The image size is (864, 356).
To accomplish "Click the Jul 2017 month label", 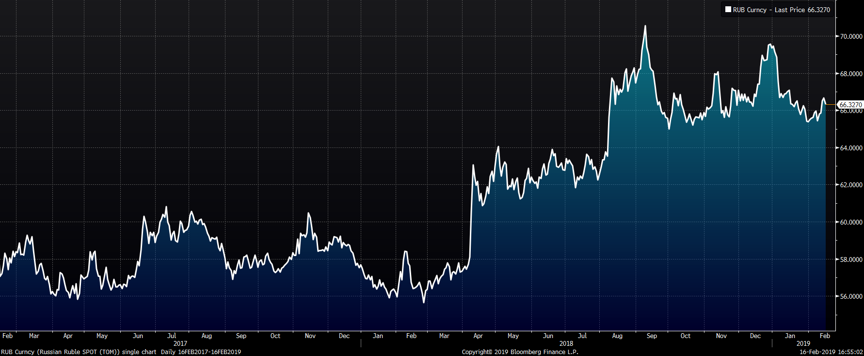I will [x=172, y=336].
